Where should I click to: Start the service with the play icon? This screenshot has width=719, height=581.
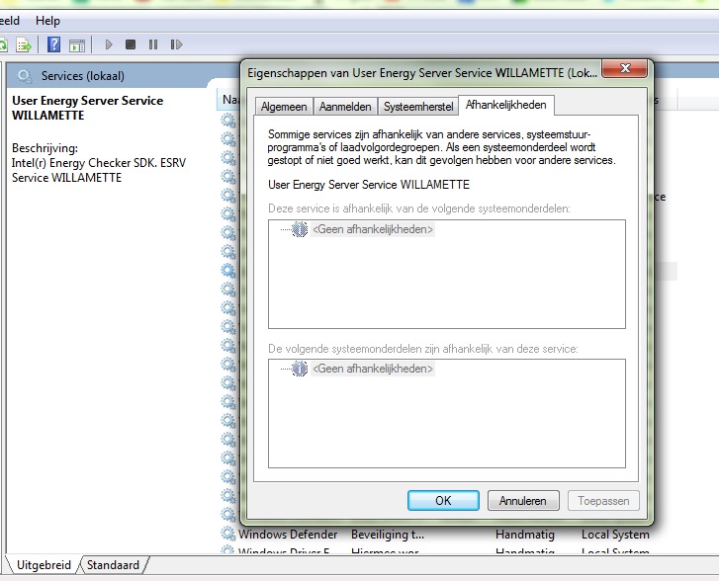109,44
